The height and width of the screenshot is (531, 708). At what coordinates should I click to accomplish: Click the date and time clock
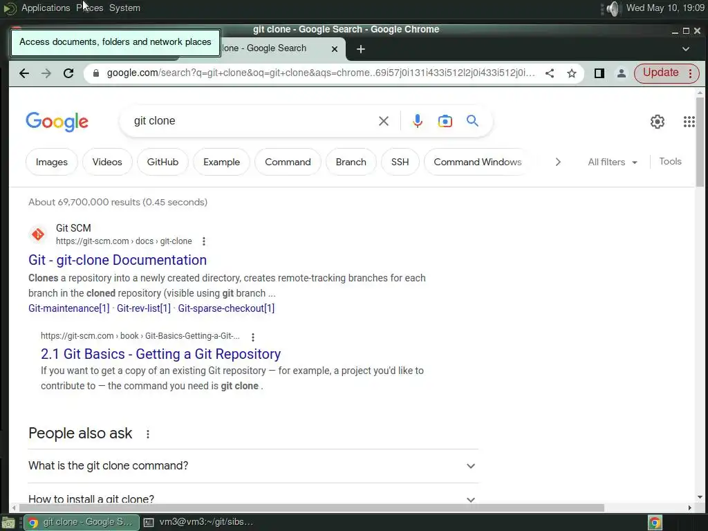pos(665,8)
